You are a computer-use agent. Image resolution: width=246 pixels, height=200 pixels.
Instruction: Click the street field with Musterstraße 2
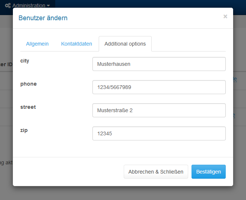pyautogui.click(x=159, y=110)
